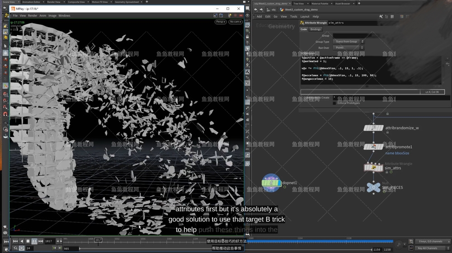Click MPlay render light icon

(x=230, y=15)
